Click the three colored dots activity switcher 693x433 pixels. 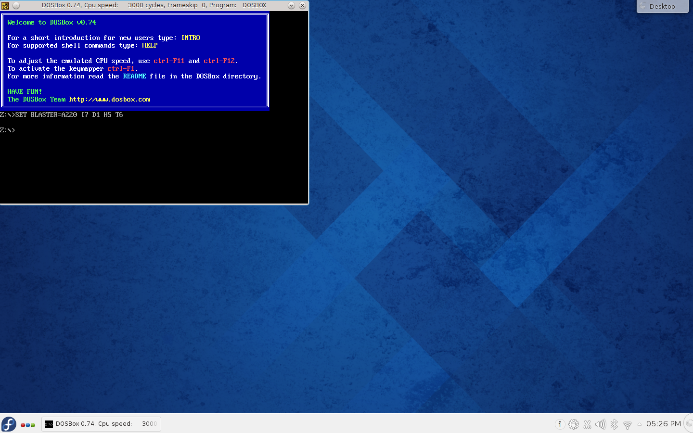pos(28,425)
